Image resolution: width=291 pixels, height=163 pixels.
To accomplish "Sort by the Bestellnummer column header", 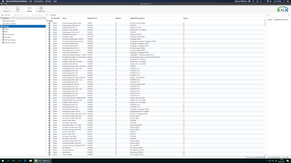I will point(92,18).
